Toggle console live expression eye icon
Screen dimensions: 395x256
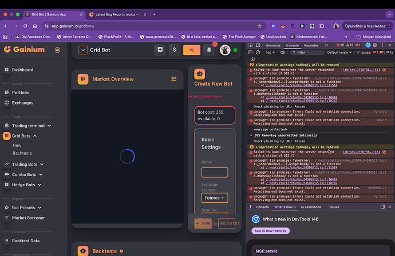283,53
